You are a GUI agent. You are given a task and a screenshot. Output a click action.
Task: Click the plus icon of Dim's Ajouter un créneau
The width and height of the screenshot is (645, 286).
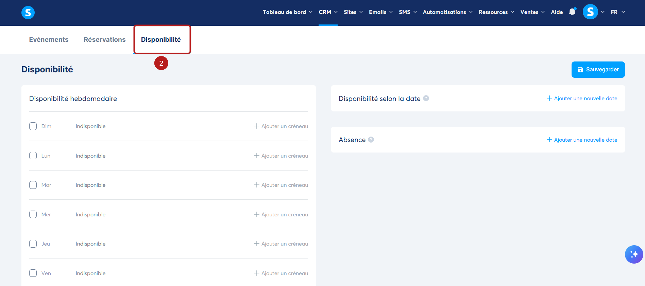coord(257,126)
